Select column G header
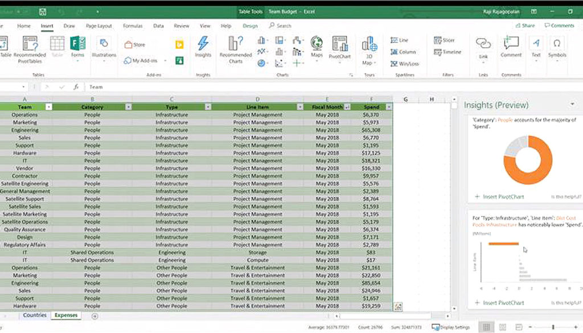 [405, 99]
